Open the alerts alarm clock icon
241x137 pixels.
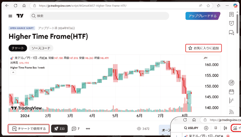coord(231,23)
